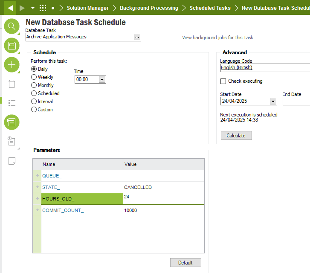The width and height of the screenshot is (310, 273).
Task: Open the Start Date calendar dropdown
Action: point(273,101)
